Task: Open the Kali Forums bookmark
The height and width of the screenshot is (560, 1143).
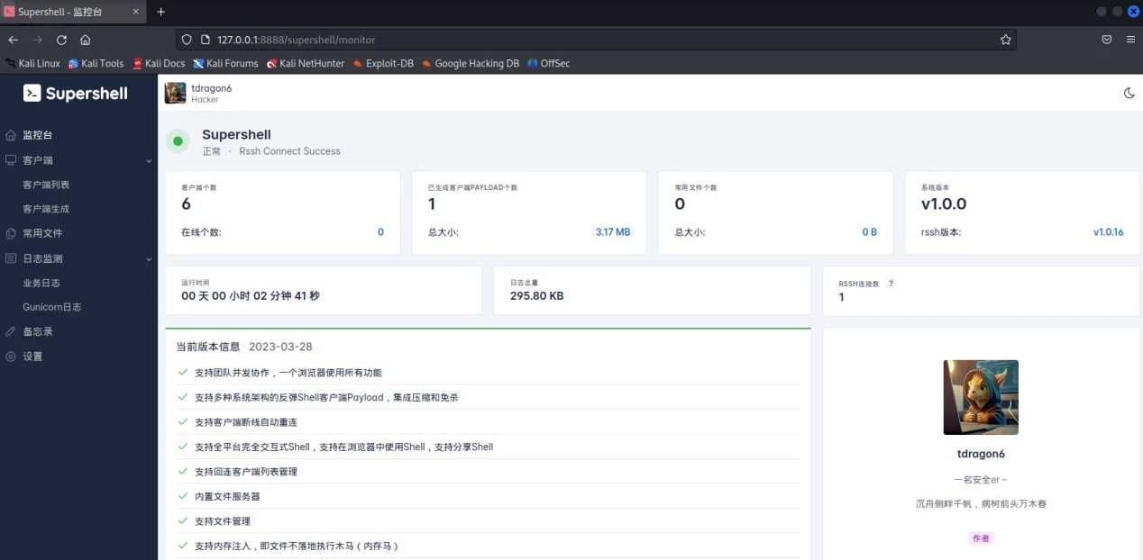Action: [x=225, y=64]
